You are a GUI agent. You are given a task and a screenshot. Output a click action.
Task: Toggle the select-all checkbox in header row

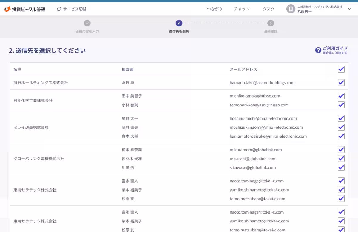click(341, 69)
